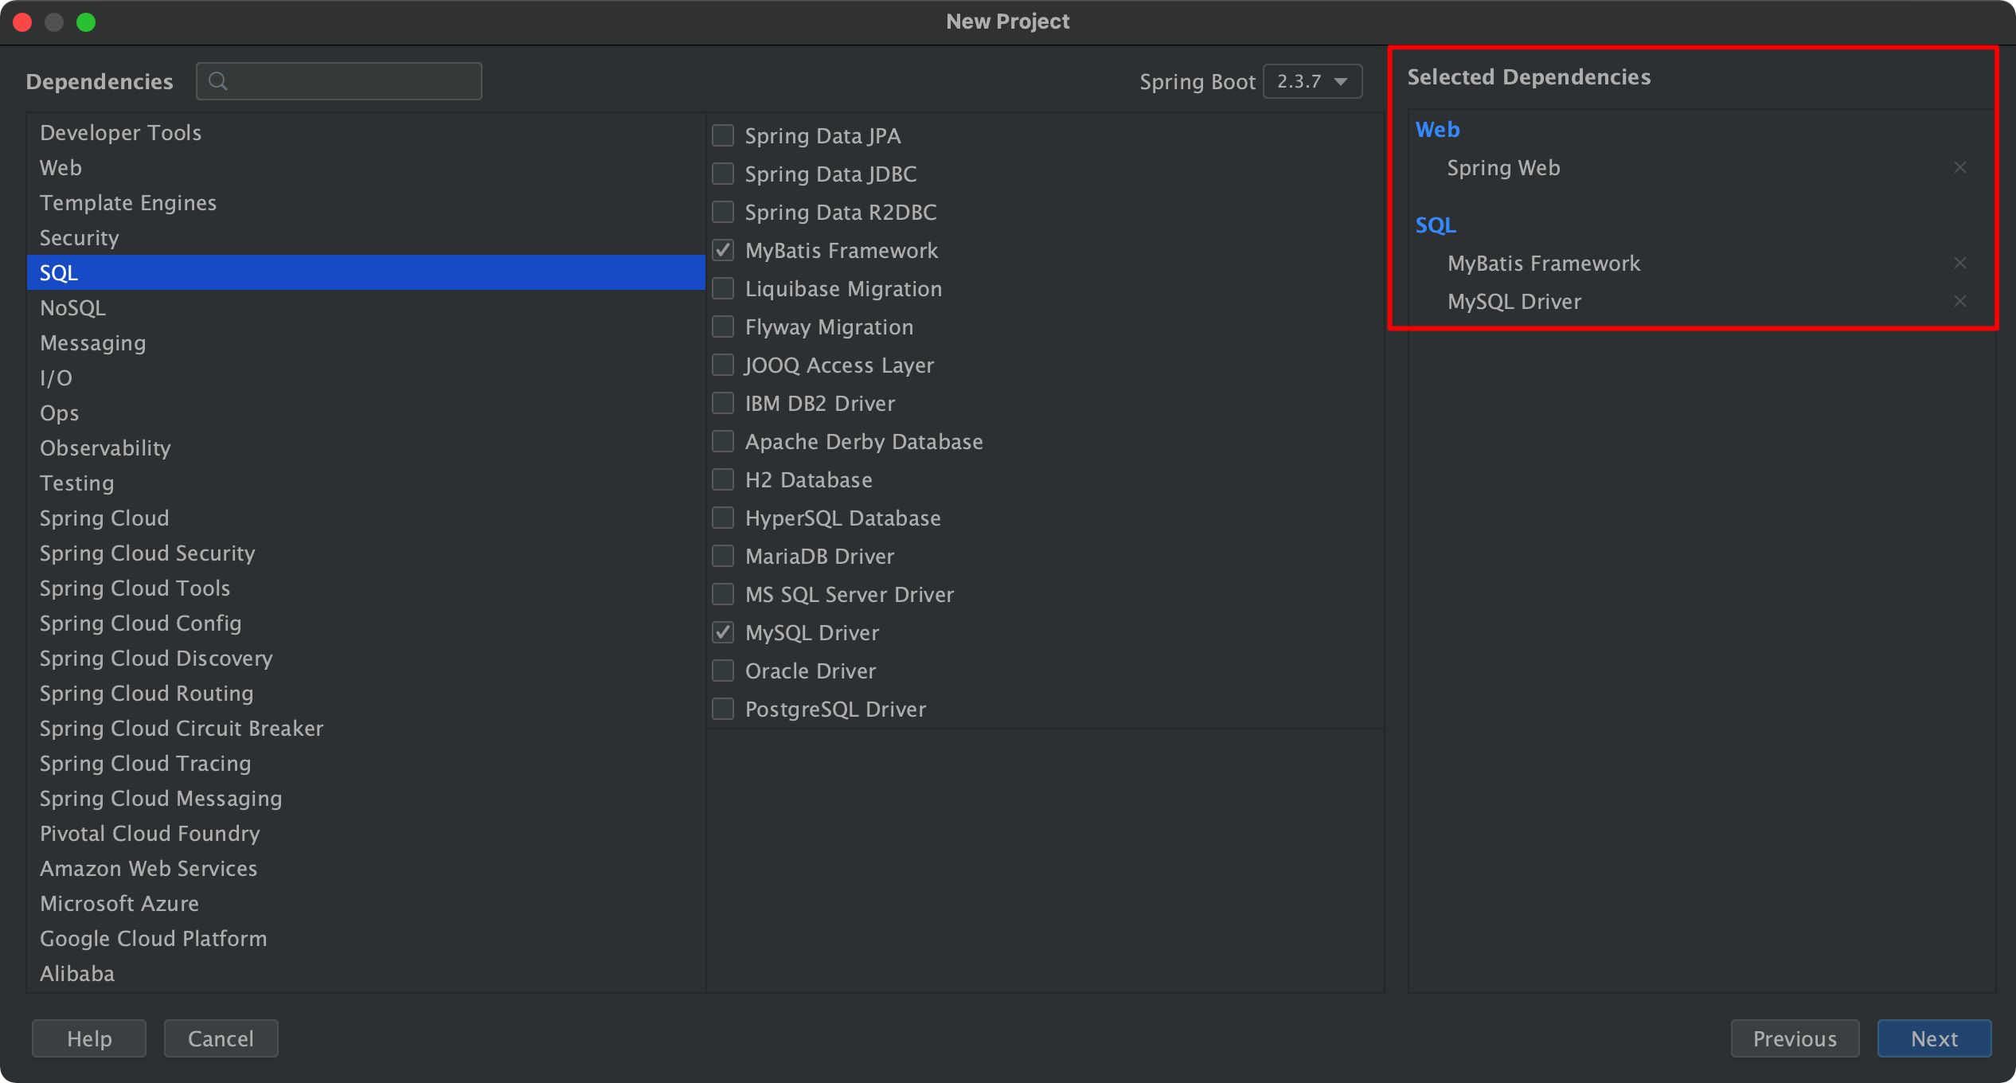Image resolution: width=2016 pixels, height=1083 pixels.
Task: Check the H2 Database option
Action: pos(723,479)
